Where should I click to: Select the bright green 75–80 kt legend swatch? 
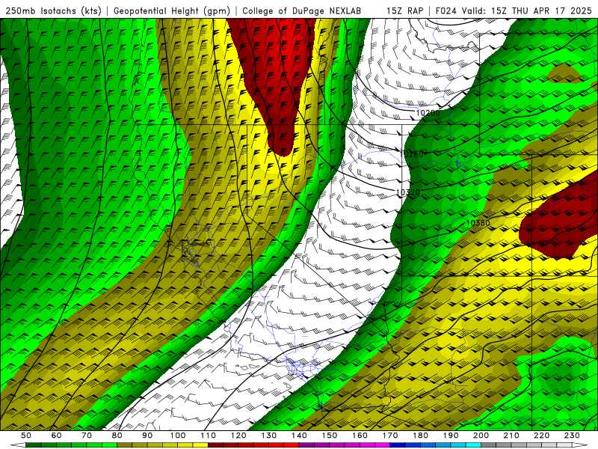[x=109, y=445]
